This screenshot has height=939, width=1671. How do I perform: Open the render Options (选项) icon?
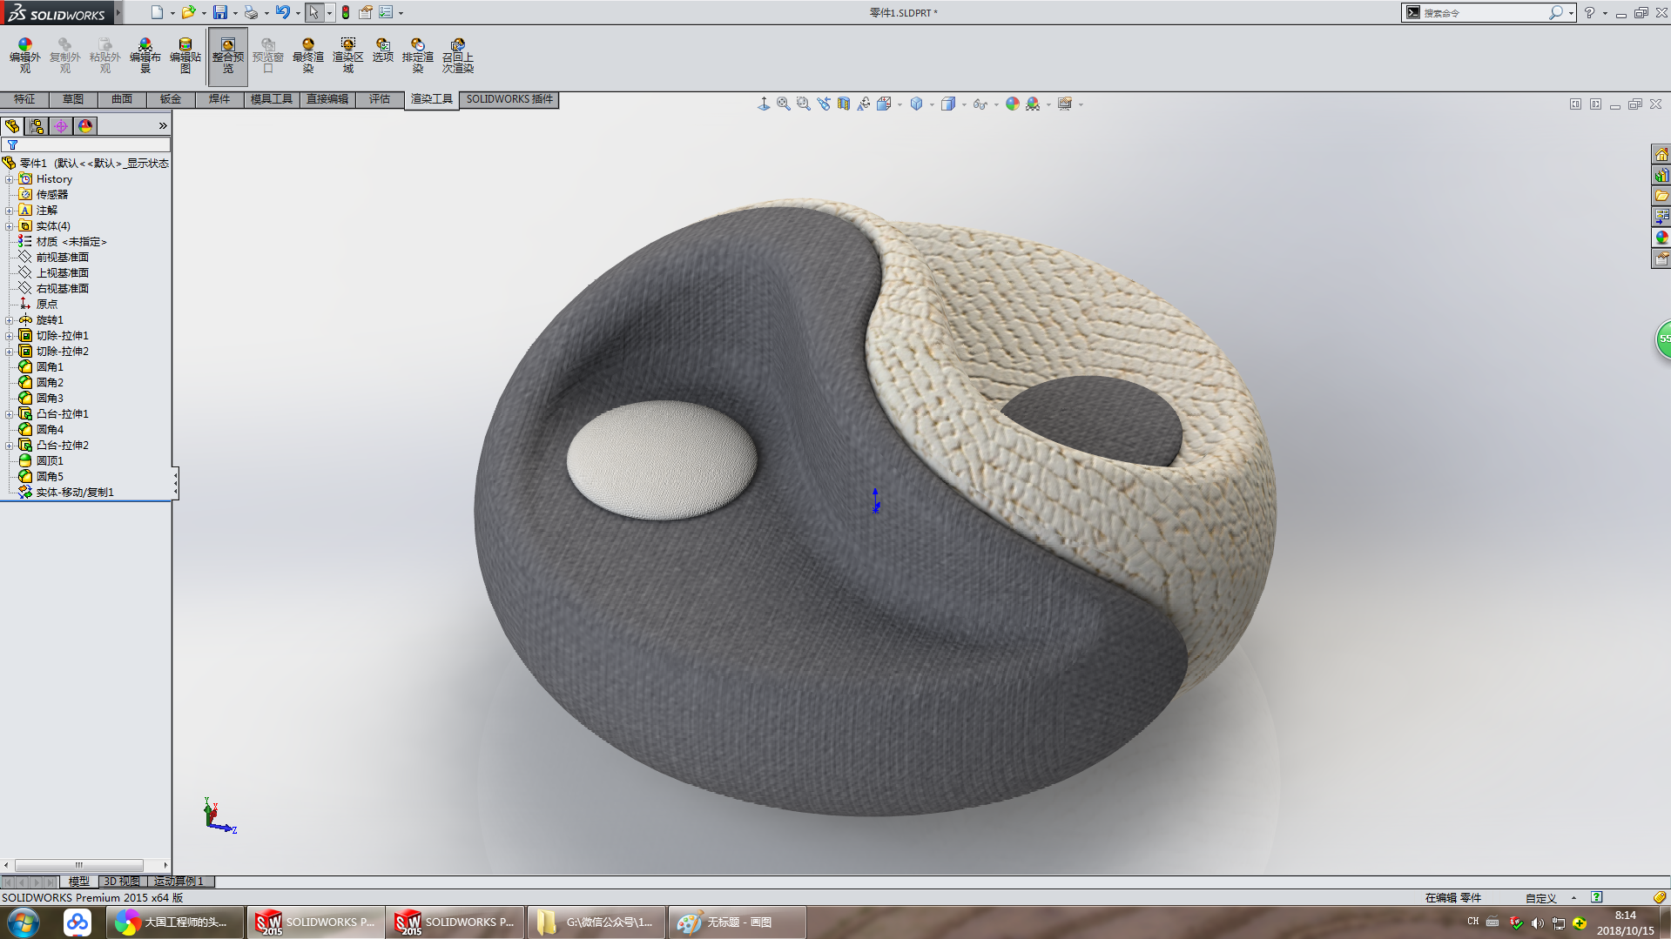[x=382, y=50]
